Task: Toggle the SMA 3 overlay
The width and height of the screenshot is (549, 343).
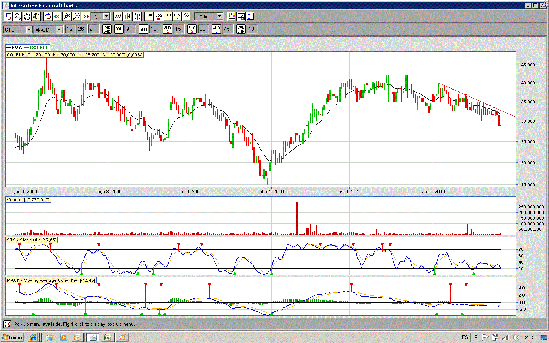Action: pyautogui.click(x=216, y=29)
